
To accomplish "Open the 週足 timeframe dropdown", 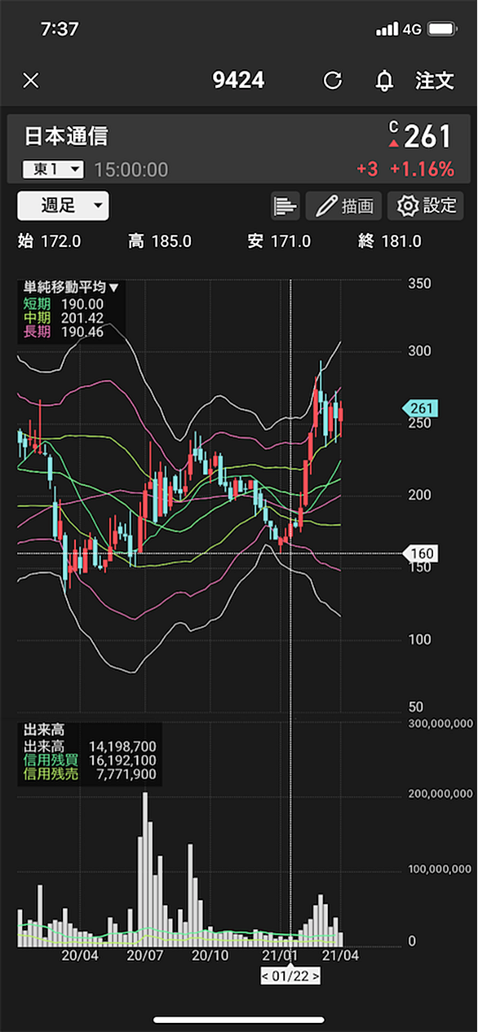I will click(63, 205).
